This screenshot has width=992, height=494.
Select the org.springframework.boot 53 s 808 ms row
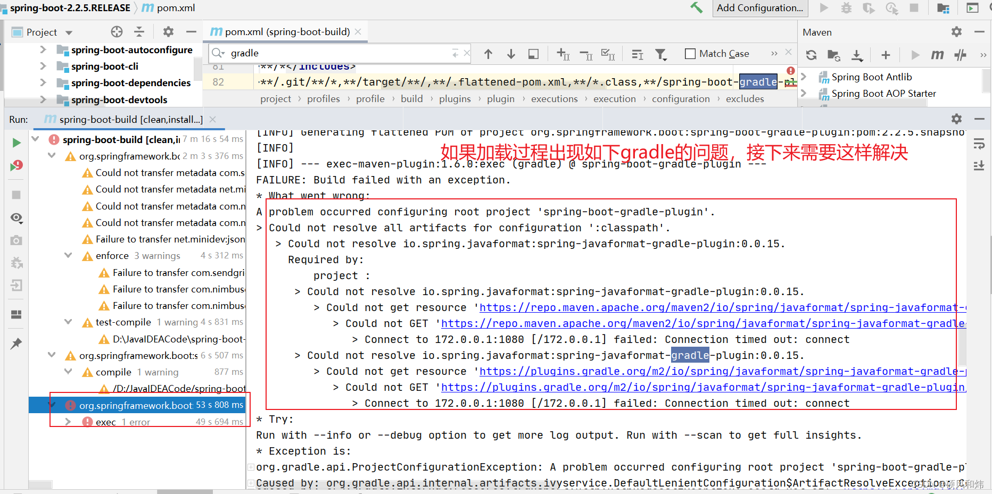137,405
